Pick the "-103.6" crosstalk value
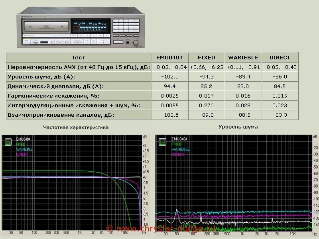319x239 pixels. (x=170, y=115)
